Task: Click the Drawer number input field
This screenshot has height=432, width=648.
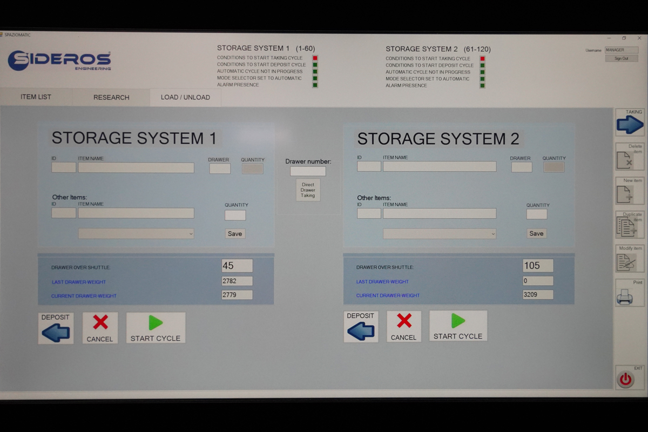Action: tap(307, 171)
